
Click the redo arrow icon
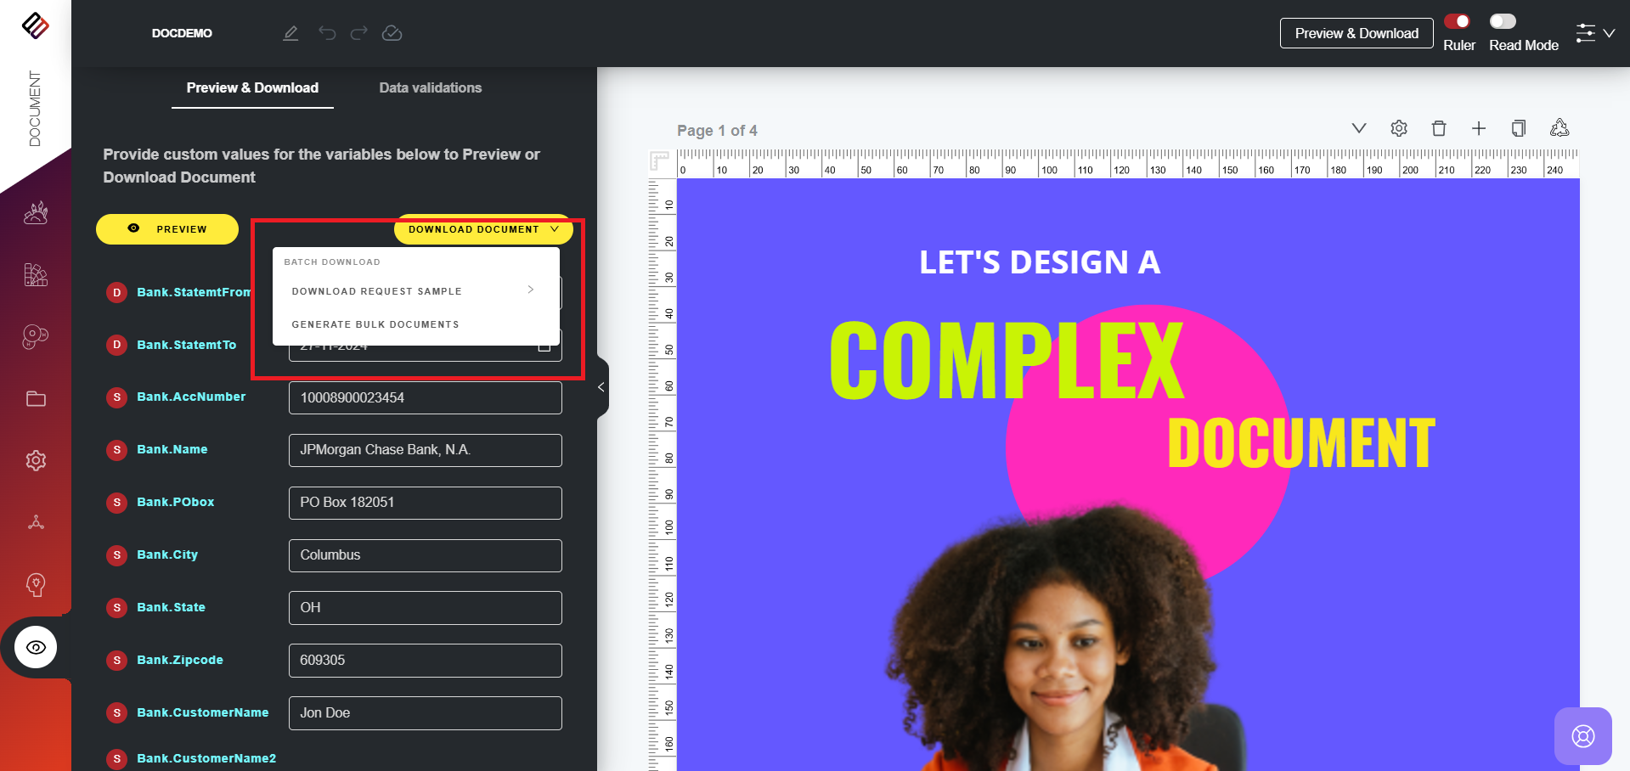(x=359, y=33)
